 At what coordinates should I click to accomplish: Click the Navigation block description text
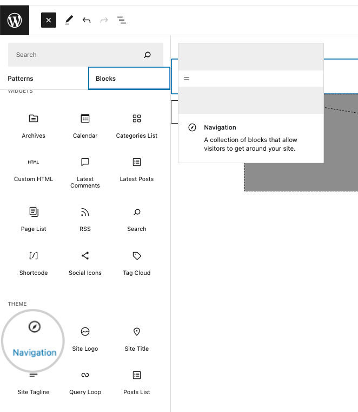250,144
